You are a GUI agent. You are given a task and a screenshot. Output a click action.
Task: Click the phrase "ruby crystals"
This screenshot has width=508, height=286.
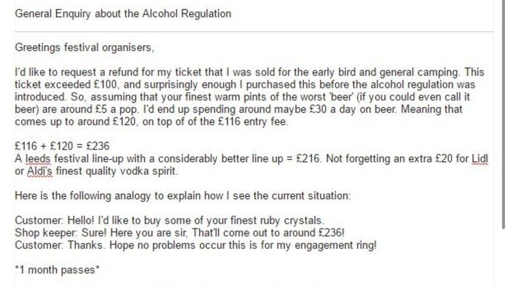coord(295,220)
